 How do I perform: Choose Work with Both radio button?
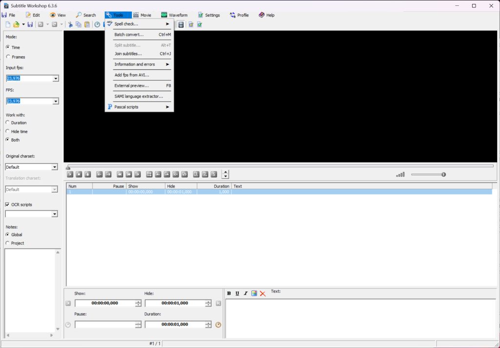pyautogui.click(x=8, y=140)
